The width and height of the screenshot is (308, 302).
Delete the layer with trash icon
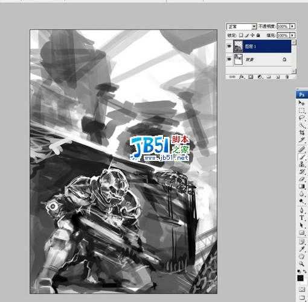click(x=287, y=77)
